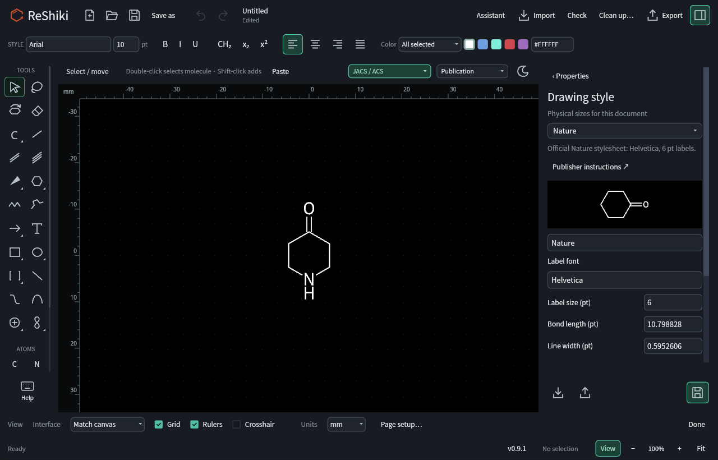
Task: Select the Arrow drawing tool
Action: coord(15,228)
